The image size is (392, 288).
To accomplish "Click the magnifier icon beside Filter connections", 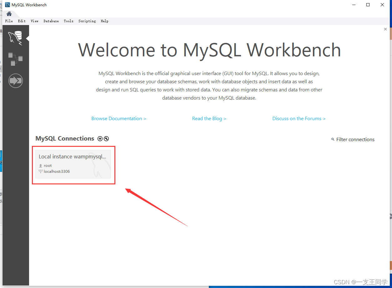I will (333, 140).
